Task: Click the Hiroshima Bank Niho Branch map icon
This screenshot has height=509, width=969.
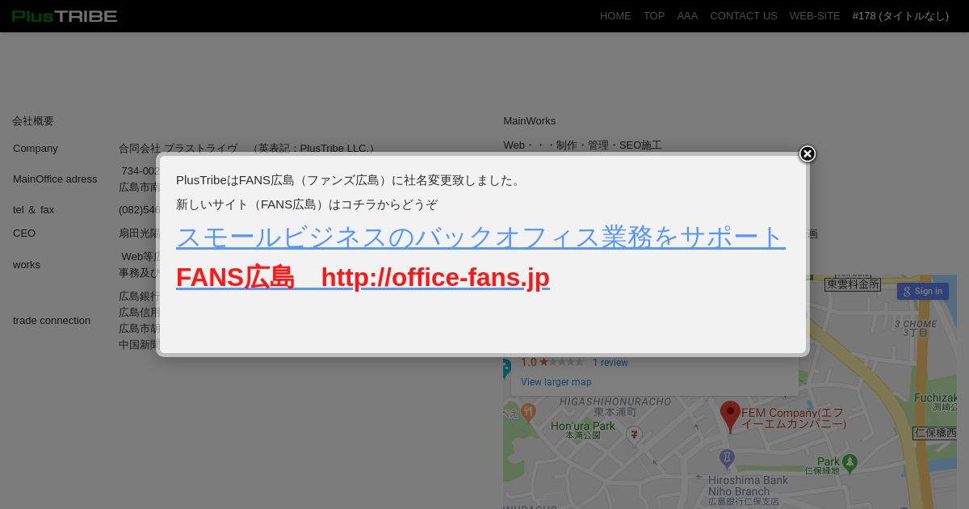Action: pyautogui.click(x=727, y=458)
